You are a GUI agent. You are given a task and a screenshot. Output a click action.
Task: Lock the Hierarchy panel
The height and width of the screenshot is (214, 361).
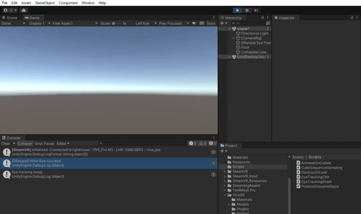[262, 17]
